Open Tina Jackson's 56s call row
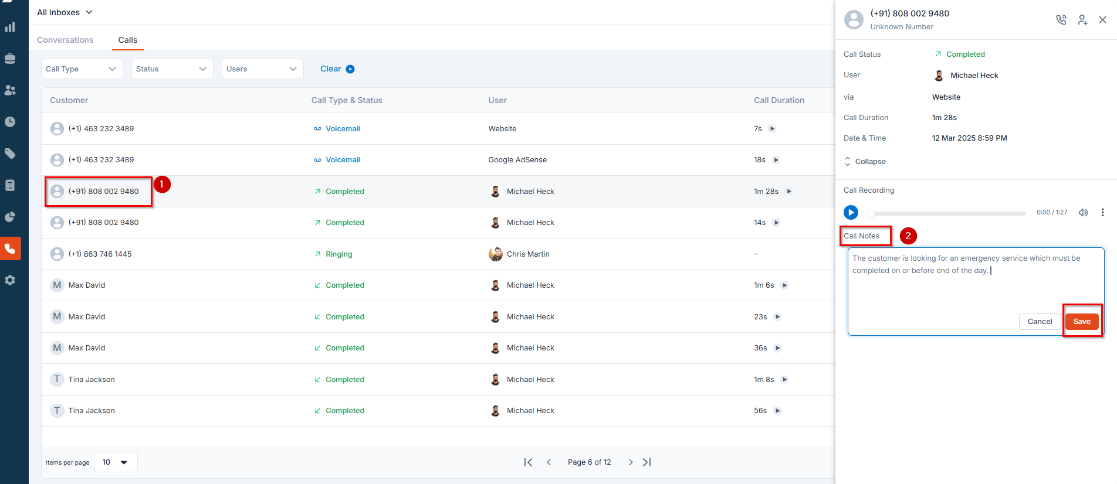1117x484 pixels. (x=438, y=411)
